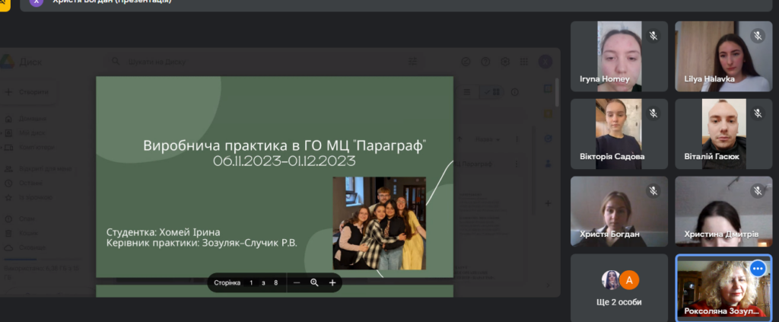Screen dimensions: 779x322
Task: Expand the 'Ще 2 особи' participants tile
Action: click(618, 288)
